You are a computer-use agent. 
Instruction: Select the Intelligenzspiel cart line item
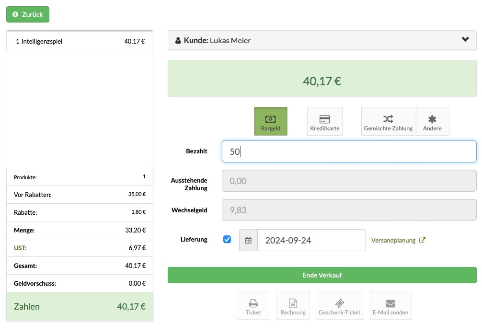[x=80, y=41]
